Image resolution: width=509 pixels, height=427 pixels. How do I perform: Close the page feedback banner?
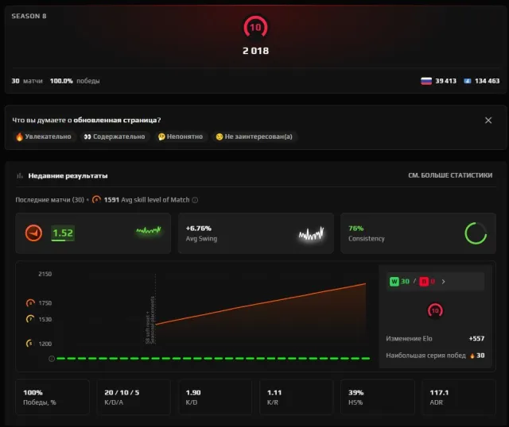coord(488,120)
